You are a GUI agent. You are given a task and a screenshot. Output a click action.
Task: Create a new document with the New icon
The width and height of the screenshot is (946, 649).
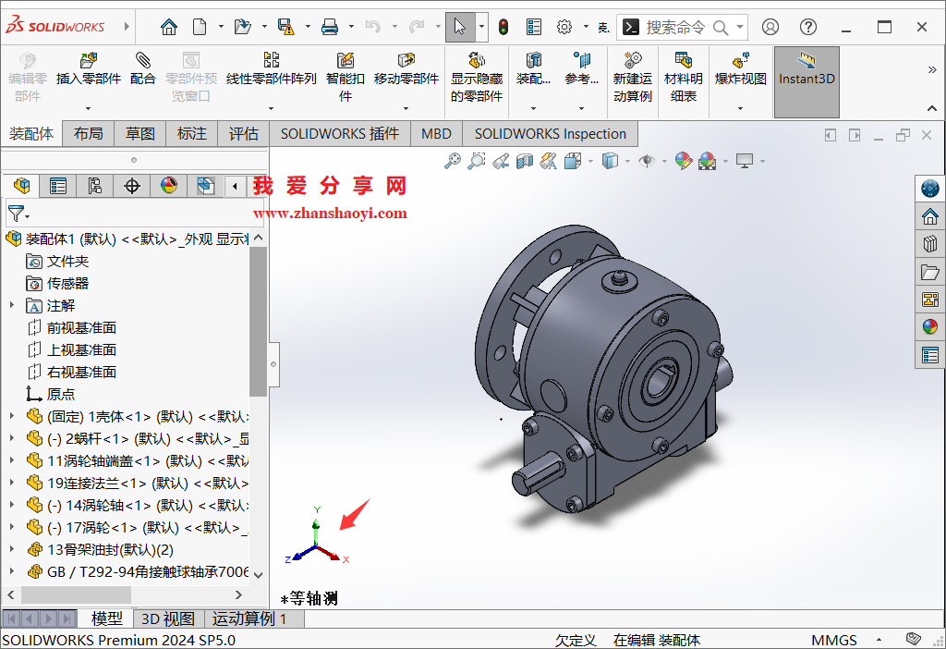[200, 27]
